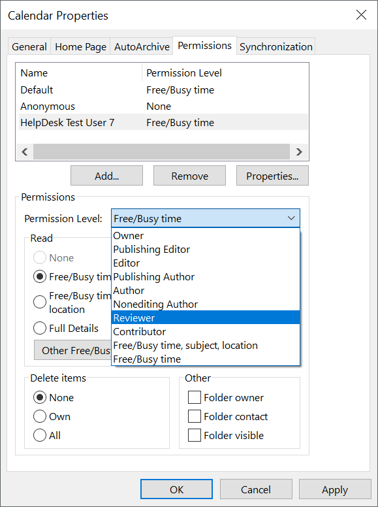378x507 pixels.
Task: Click the left arrow of the horizontal scrollbar
Action: 25,152
